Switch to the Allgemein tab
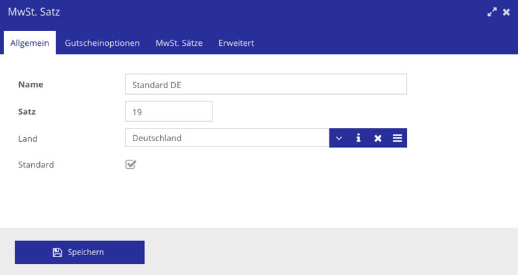The width and height of the screenshot is (518, 275). (x=30, y=43)
